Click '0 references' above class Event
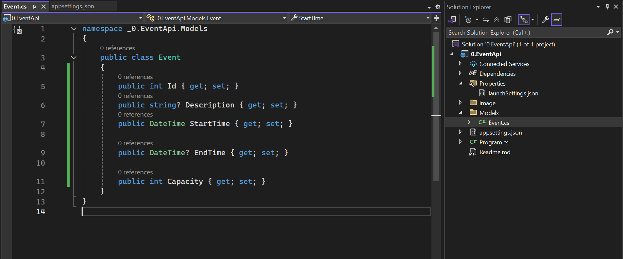Viewport: 623px width, 259px height. click(x=117, y=48)
